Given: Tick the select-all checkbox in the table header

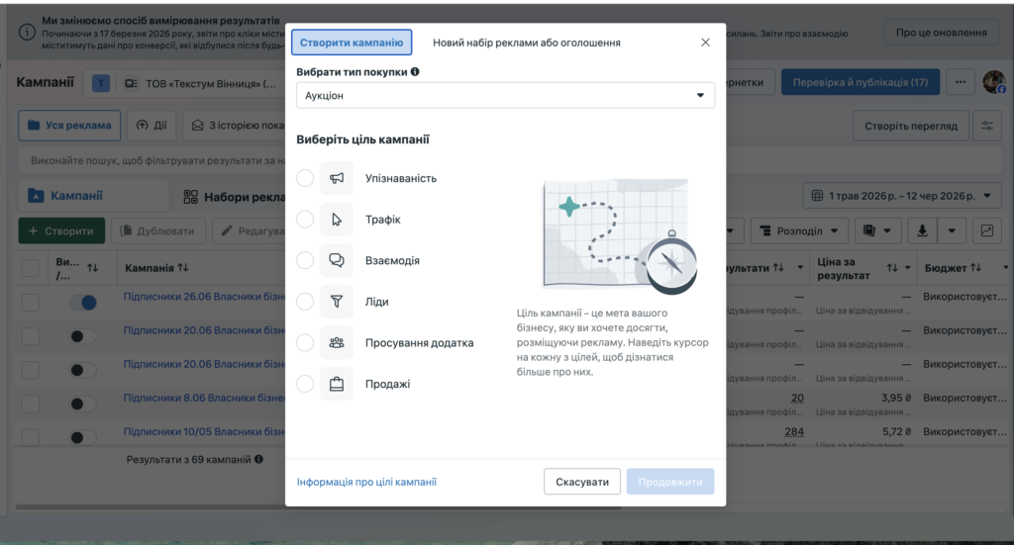Looking at the screenshot, I should tap(30, 268).
